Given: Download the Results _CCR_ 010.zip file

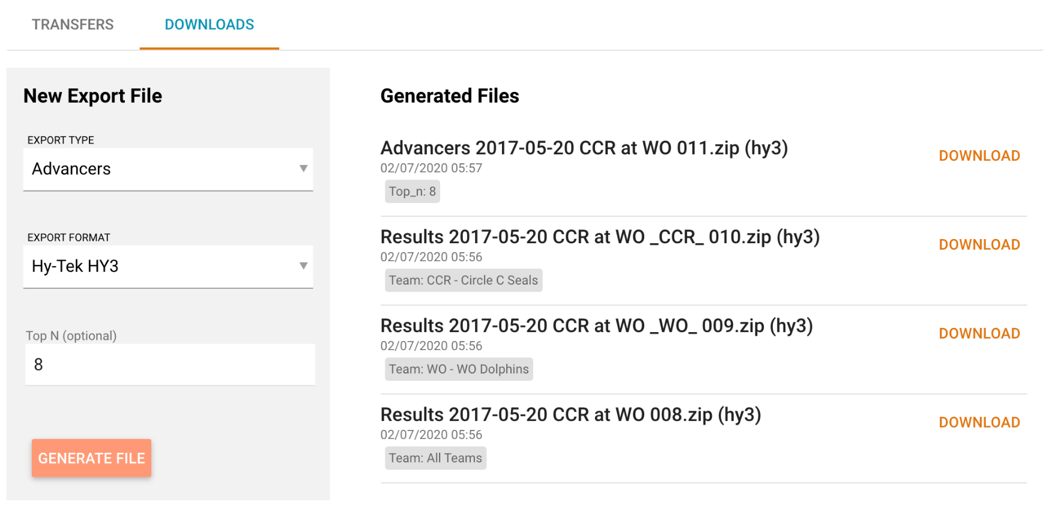Looking at the screenshot, I should pos(979,244).
